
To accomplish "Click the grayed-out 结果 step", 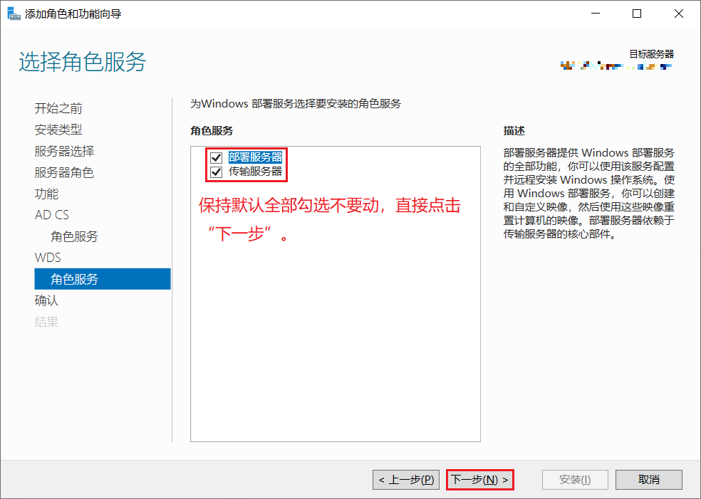I will pyautogui.click(x=46, y=321).
